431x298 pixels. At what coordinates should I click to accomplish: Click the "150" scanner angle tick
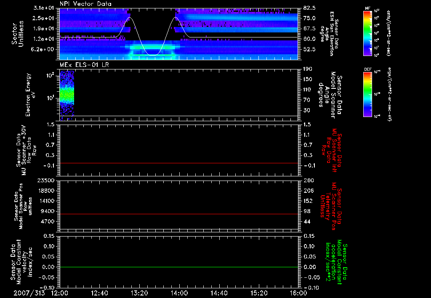(308, 80)
